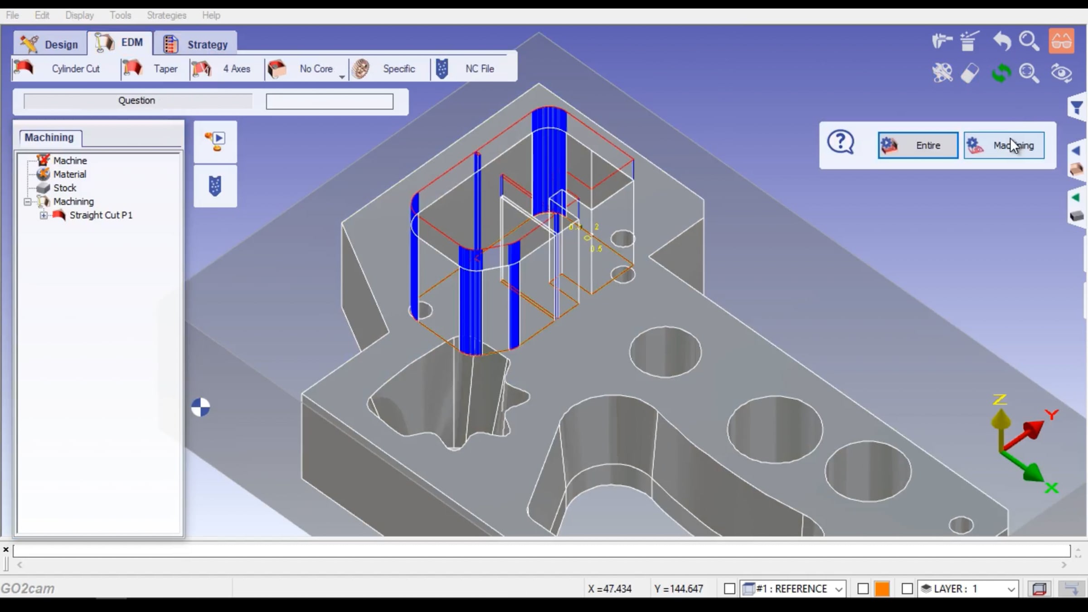Click the Entire button
This screenshot has height=612, width=1088.
point(918,145)
